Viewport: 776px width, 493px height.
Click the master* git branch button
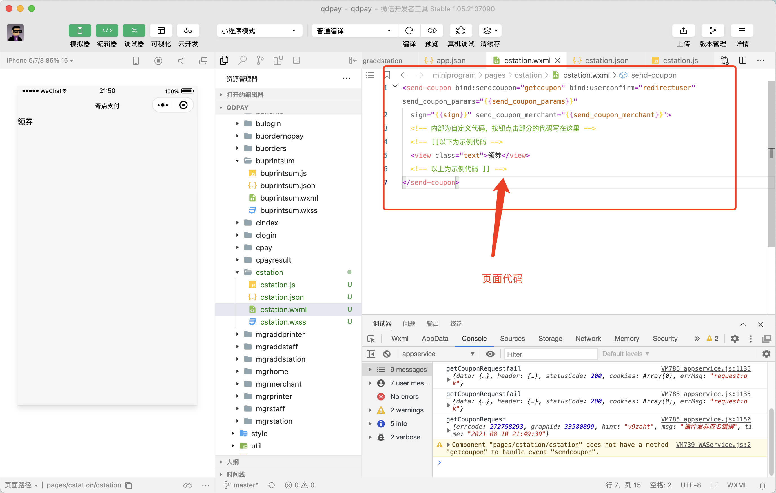pos(242,485)
